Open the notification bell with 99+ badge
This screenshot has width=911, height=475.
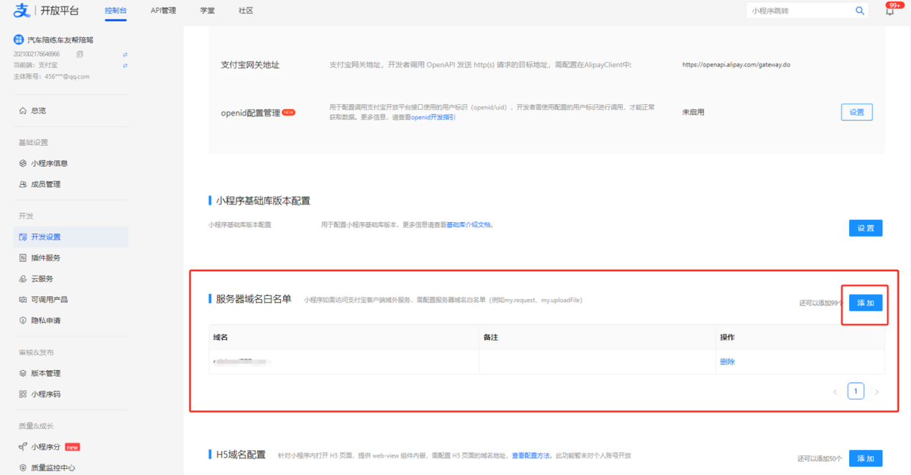click(x=889, y=11)
